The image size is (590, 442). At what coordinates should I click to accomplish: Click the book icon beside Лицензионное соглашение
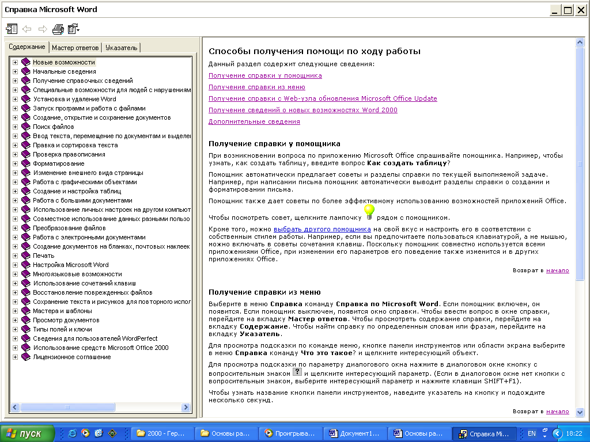click(26, 357)
